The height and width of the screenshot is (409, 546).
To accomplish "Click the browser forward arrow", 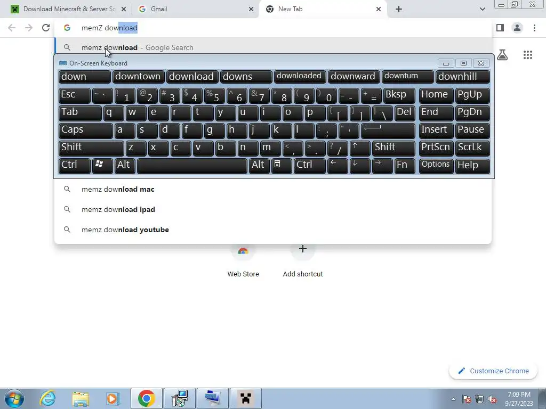I will [x=29, y=28].
